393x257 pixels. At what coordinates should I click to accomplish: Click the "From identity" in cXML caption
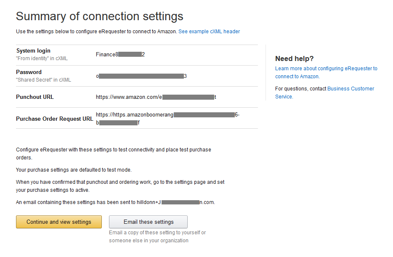42,59
